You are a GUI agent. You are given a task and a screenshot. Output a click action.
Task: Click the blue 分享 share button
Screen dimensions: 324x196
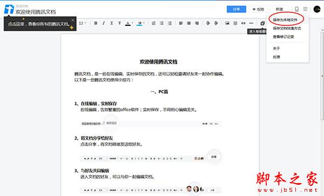pyautogui.click(x=237, y=9)
